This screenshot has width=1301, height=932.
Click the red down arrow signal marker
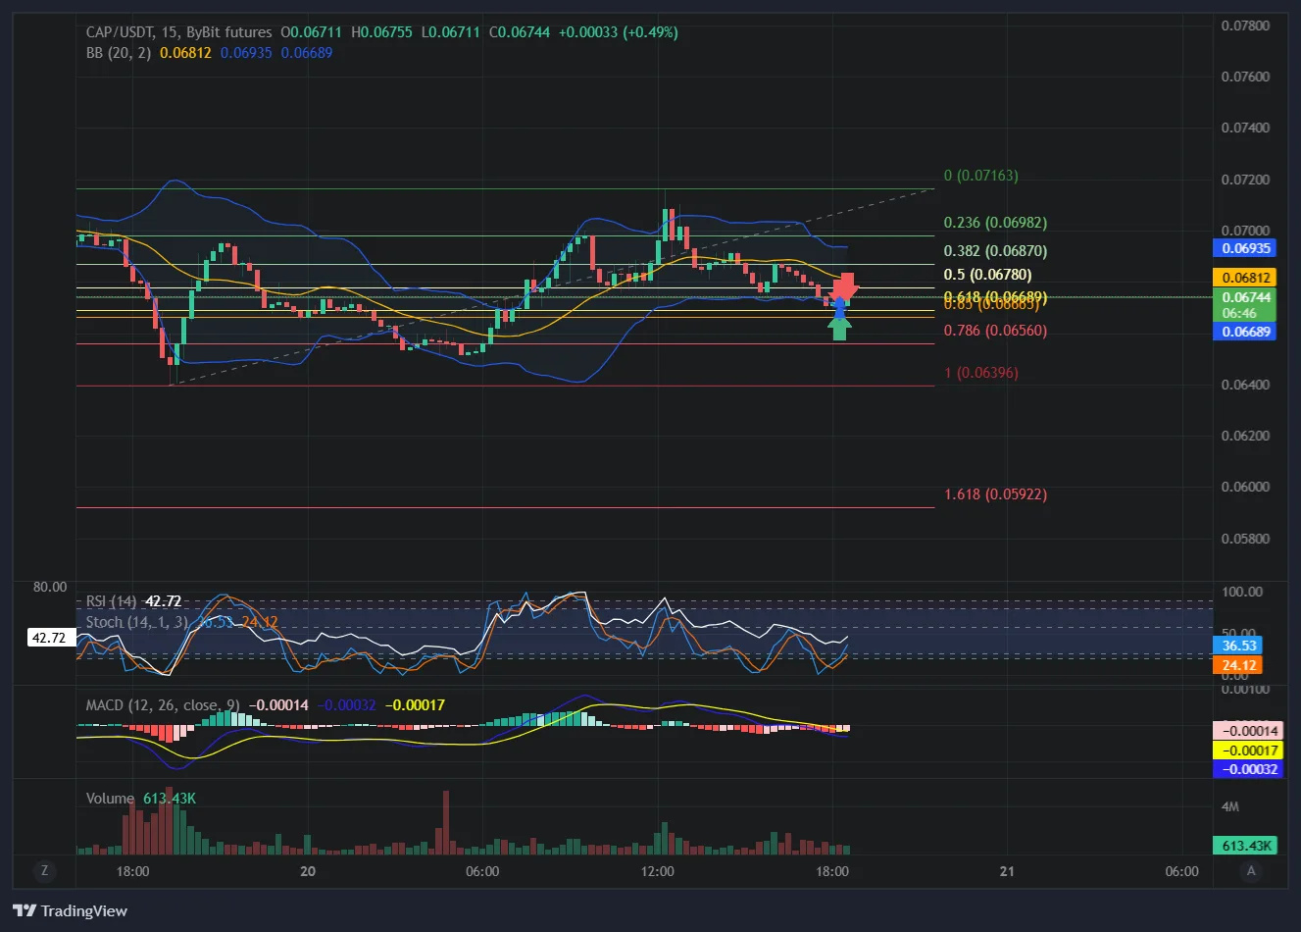click(845, 287)
